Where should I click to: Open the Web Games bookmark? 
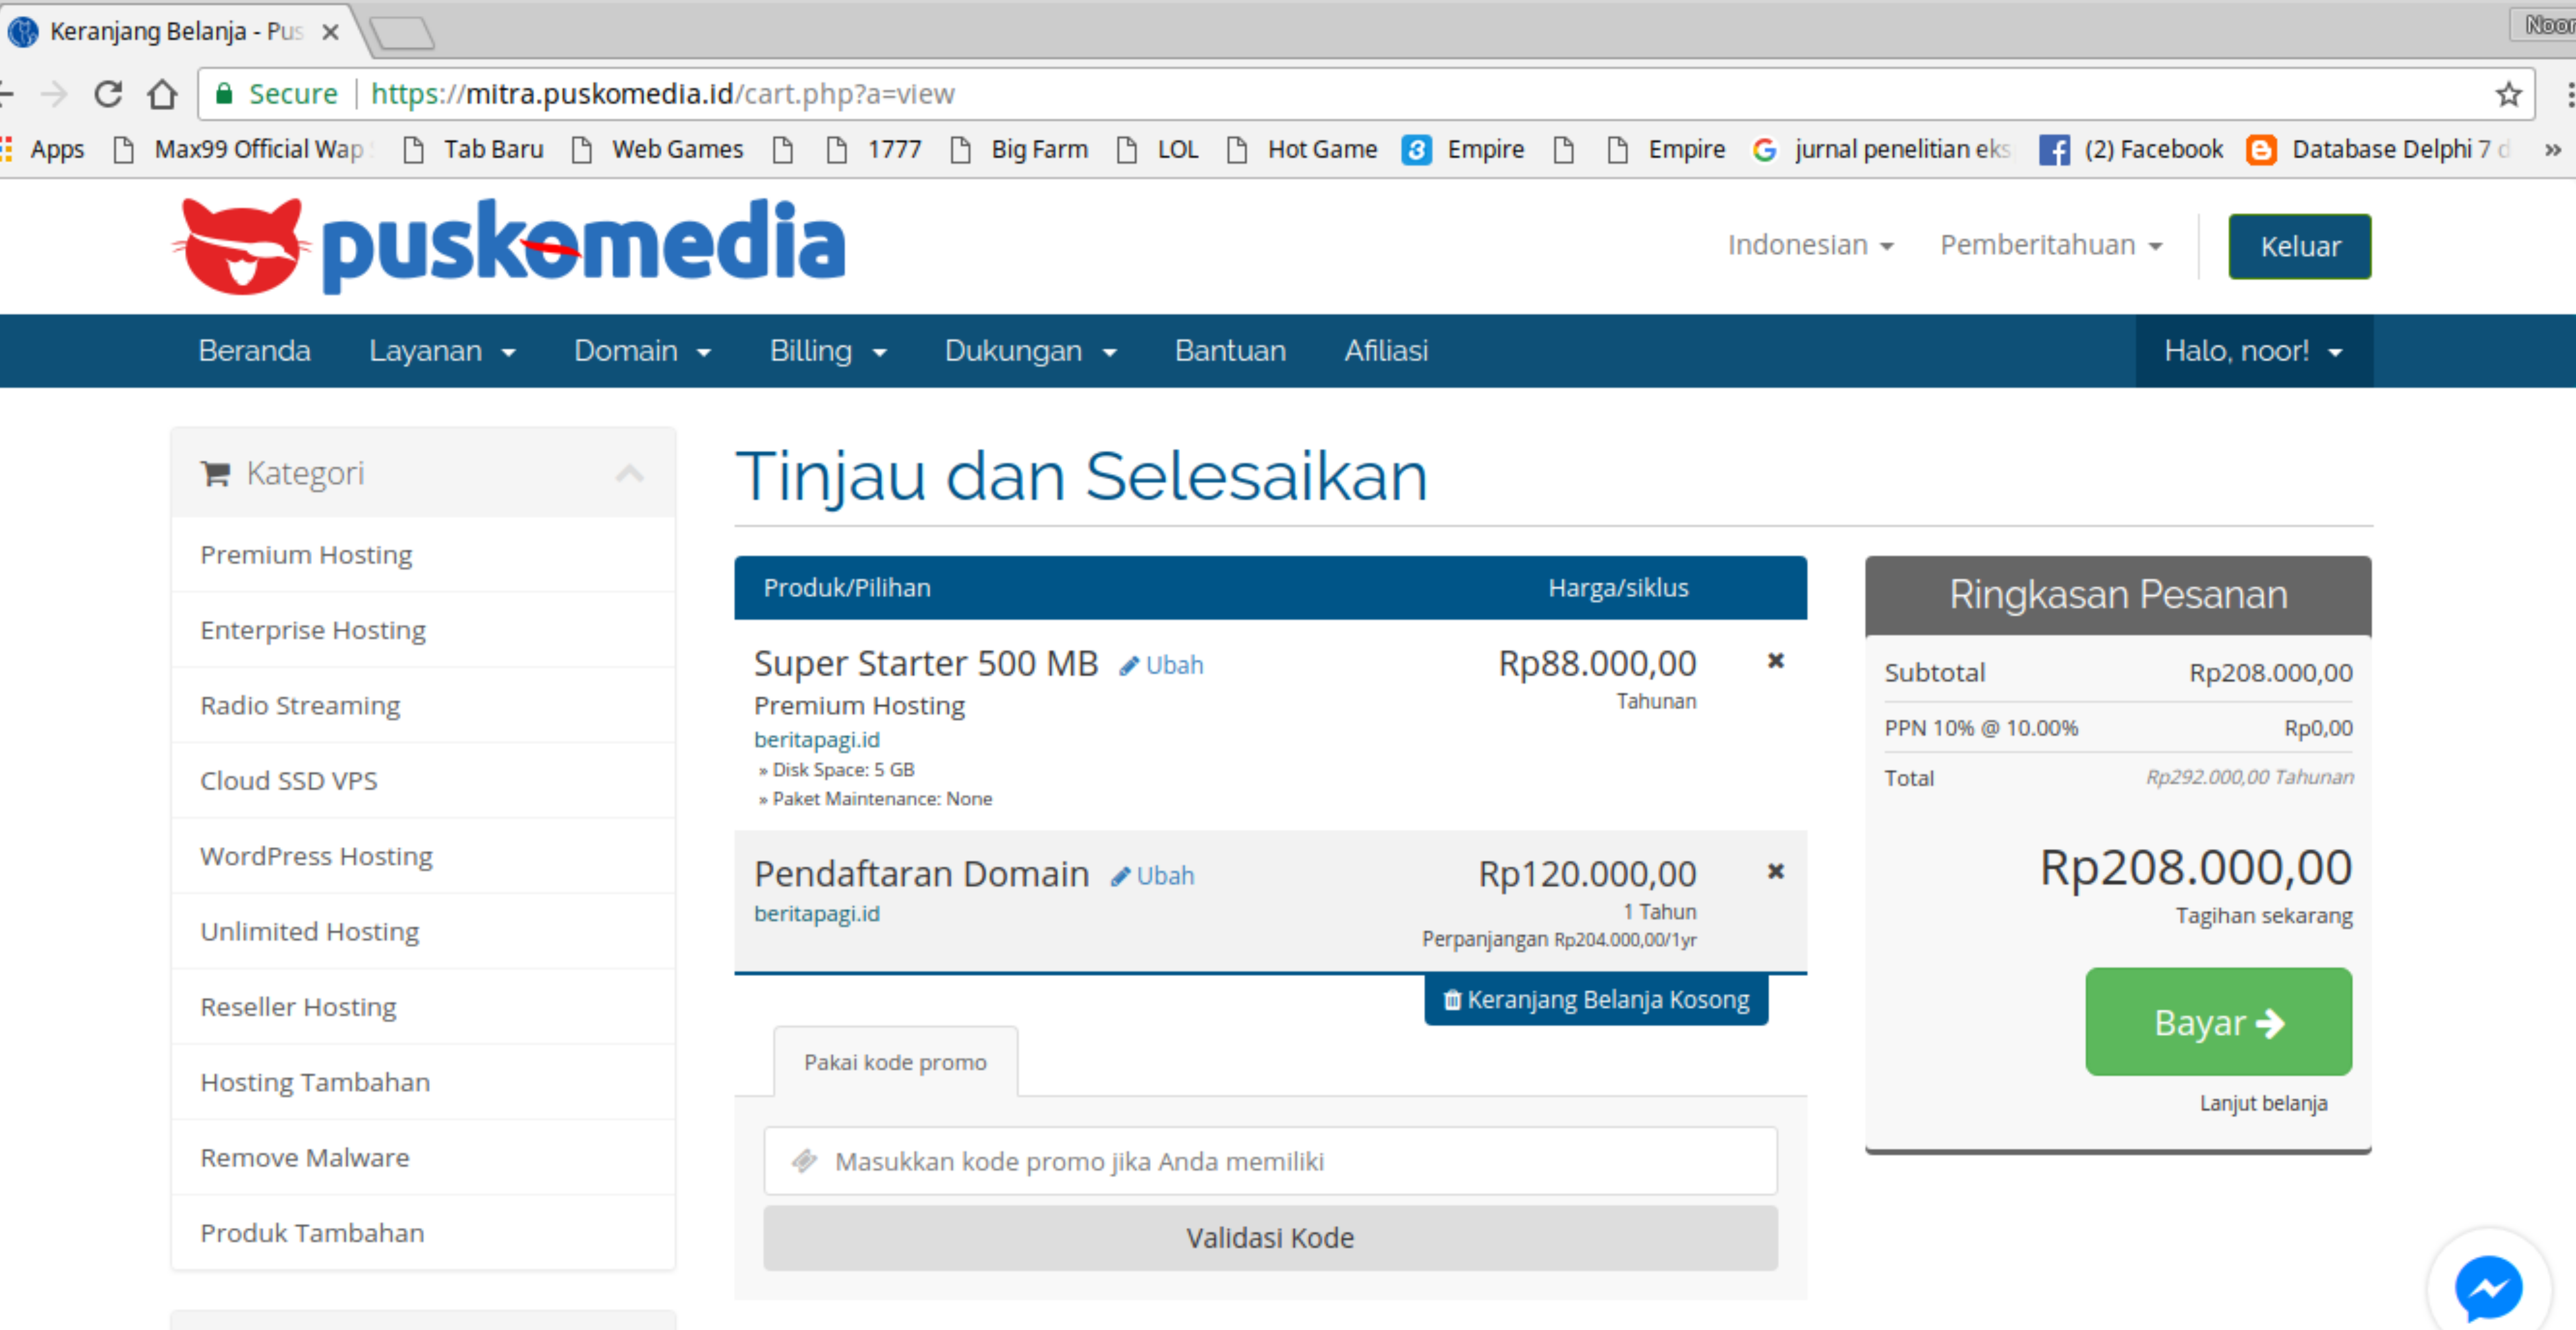click(658, 149)
